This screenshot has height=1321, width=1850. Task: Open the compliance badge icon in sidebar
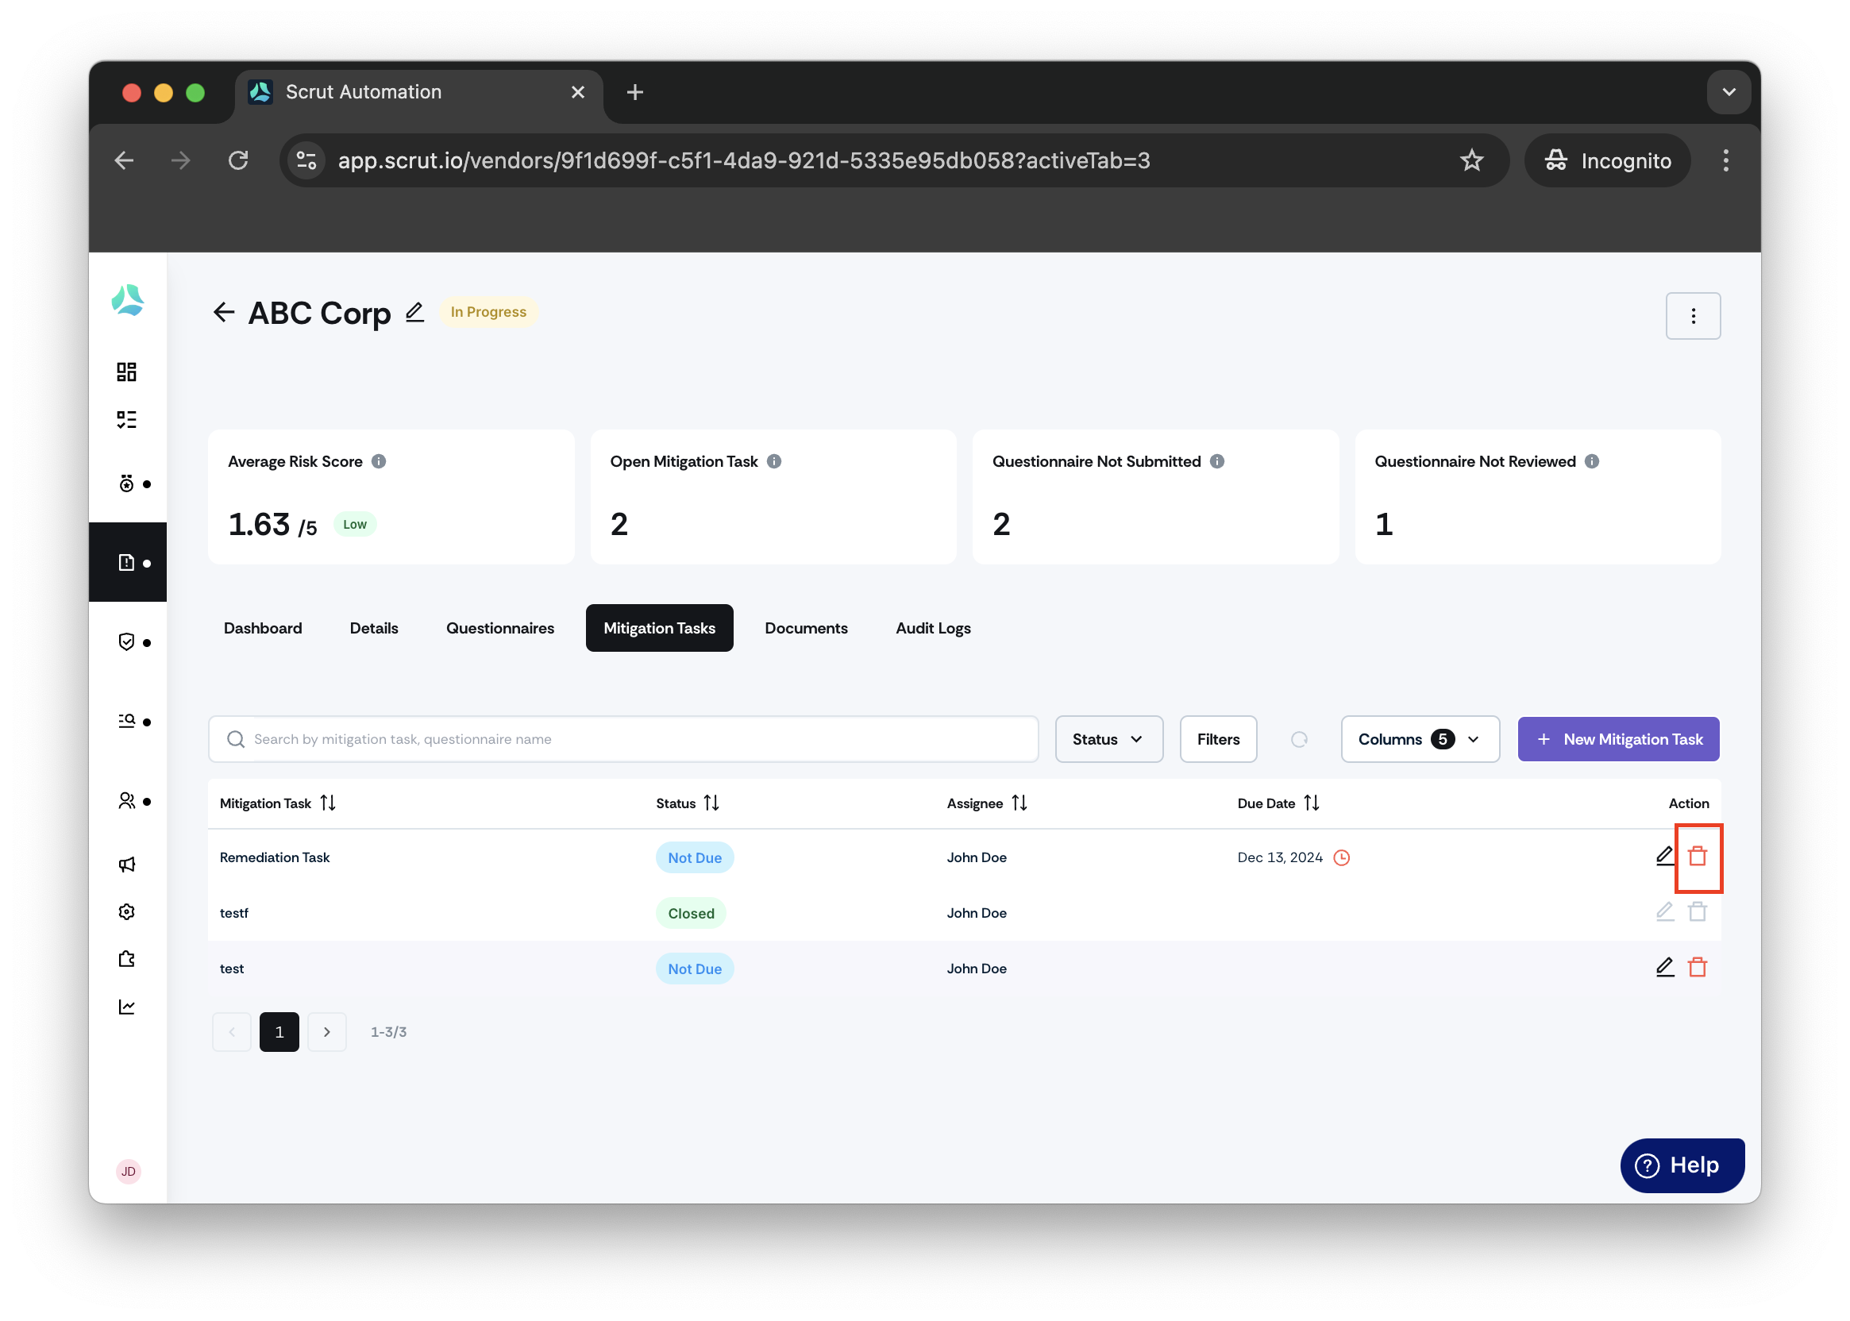(126, 484)
